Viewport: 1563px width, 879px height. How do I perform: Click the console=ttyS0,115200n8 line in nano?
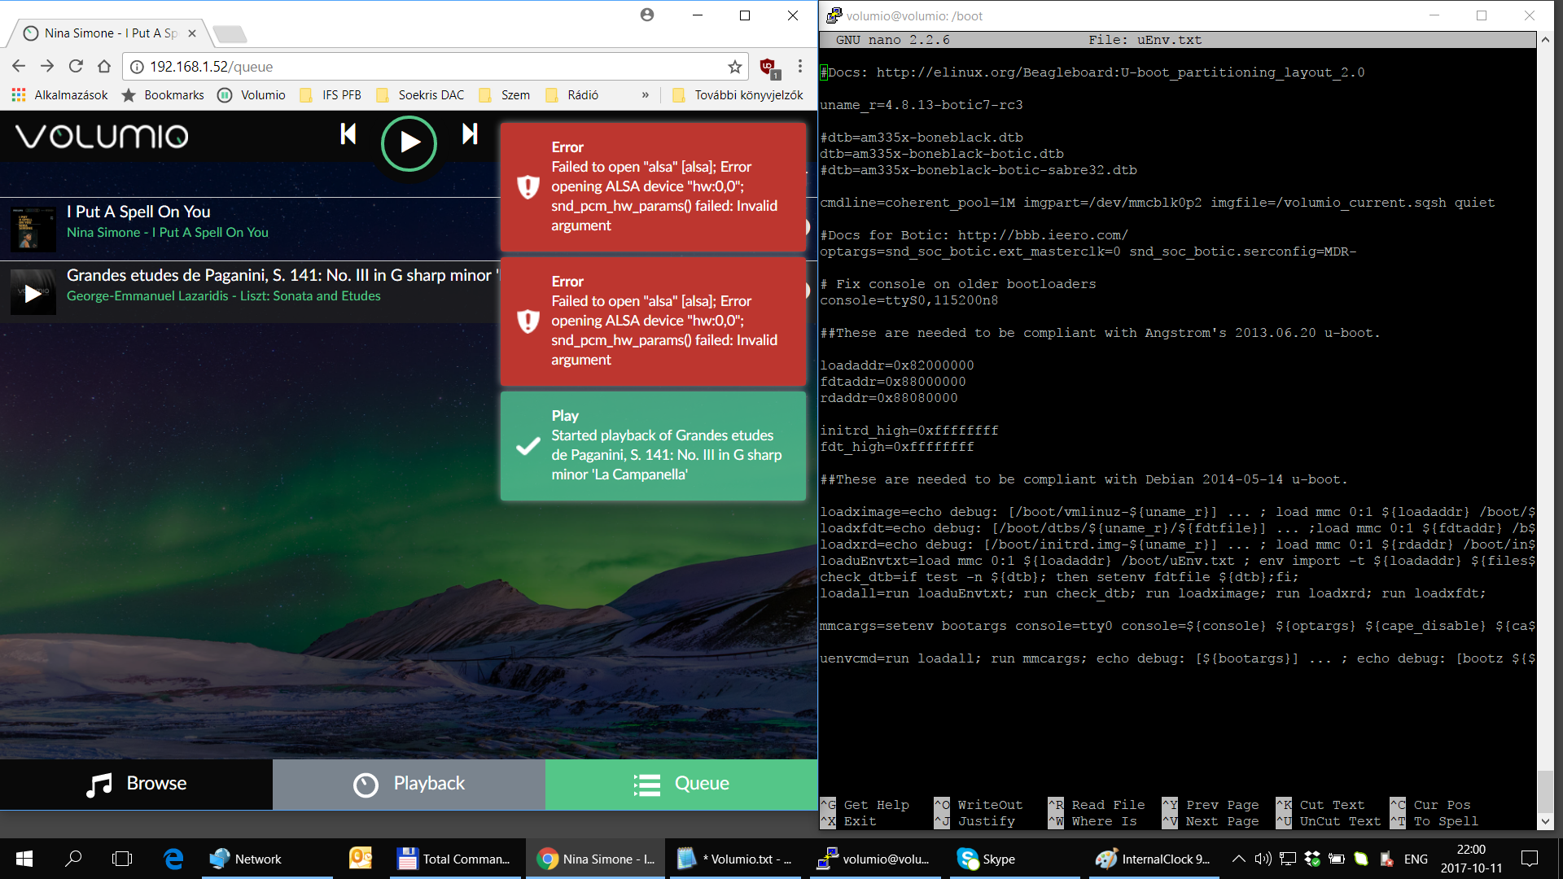click(909, 300)
